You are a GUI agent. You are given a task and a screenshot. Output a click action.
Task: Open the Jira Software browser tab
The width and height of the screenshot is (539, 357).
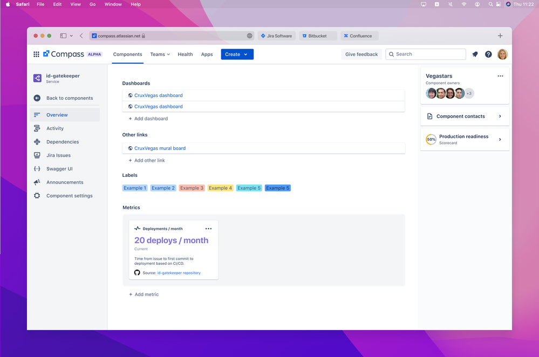pyautogui.click(x=276, y=36)
